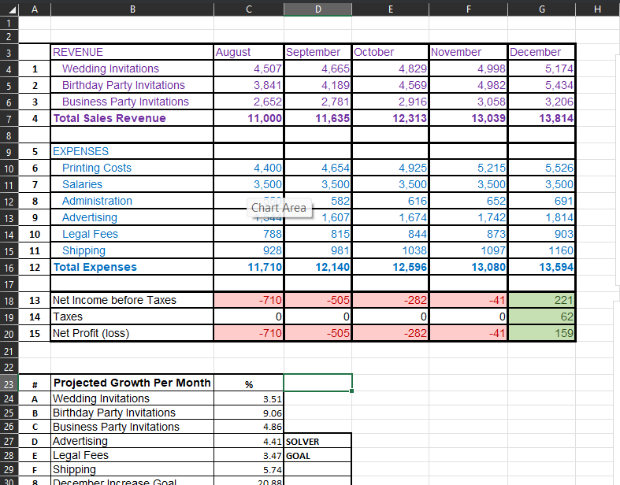
Task: Select row 3 header
Action: pyautogui.click(x=9, y=53)
